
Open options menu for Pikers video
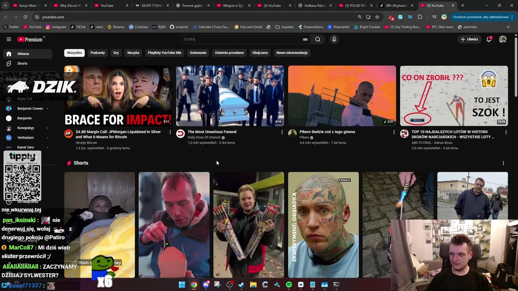394,132
